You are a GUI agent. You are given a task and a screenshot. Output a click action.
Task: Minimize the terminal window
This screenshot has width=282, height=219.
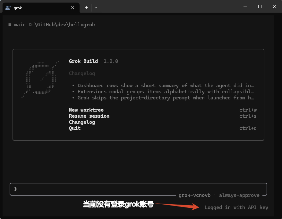click(245, 6)
